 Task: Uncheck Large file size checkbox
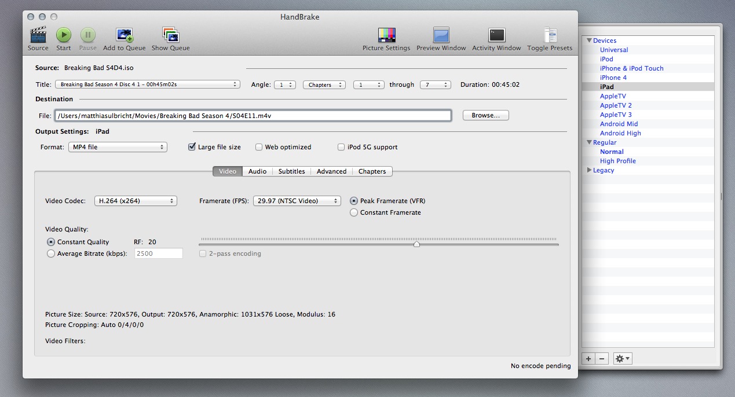[192, 147]
